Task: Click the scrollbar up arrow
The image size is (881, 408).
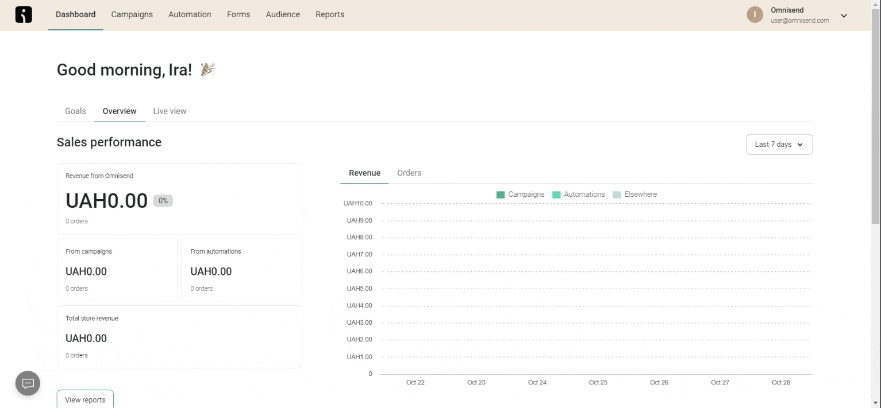Action: click(x=875, y=5)
